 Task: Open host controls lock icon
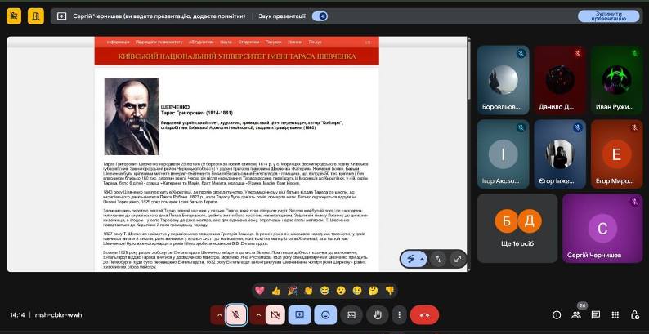click(635, 315)
